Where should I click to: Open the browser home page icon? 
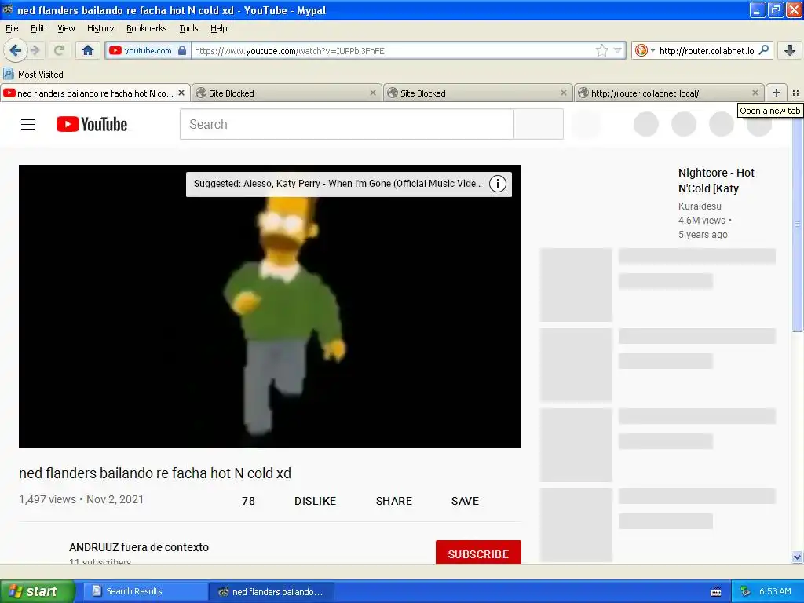(88, 50)
